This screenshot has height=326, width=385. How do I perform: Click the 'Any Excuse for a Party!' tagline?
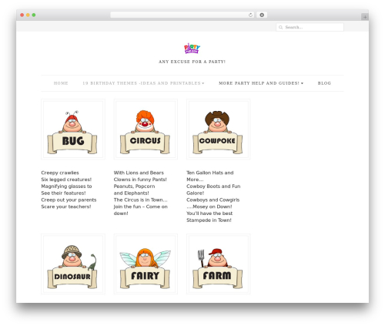(x=192, y=62)
